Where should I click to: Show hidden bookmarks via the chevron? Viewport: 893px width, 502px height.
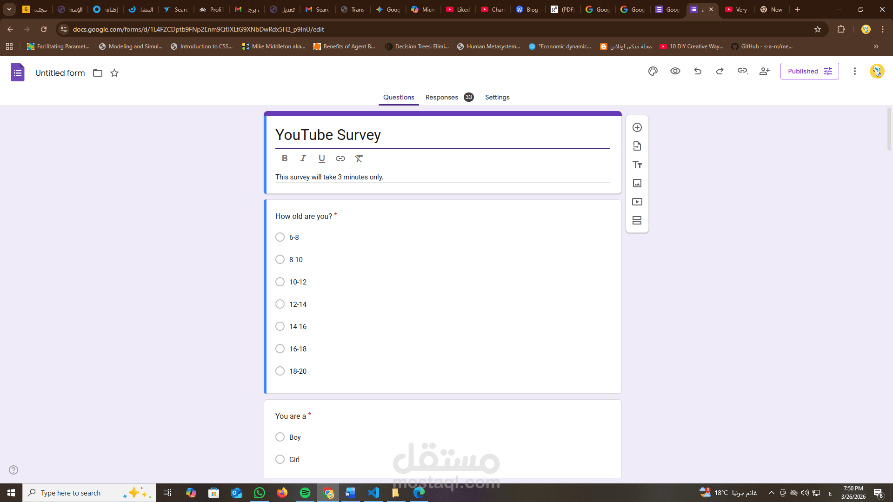click(876, 46)
